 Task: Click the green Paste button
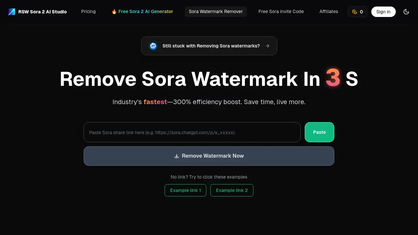[319, 132]
